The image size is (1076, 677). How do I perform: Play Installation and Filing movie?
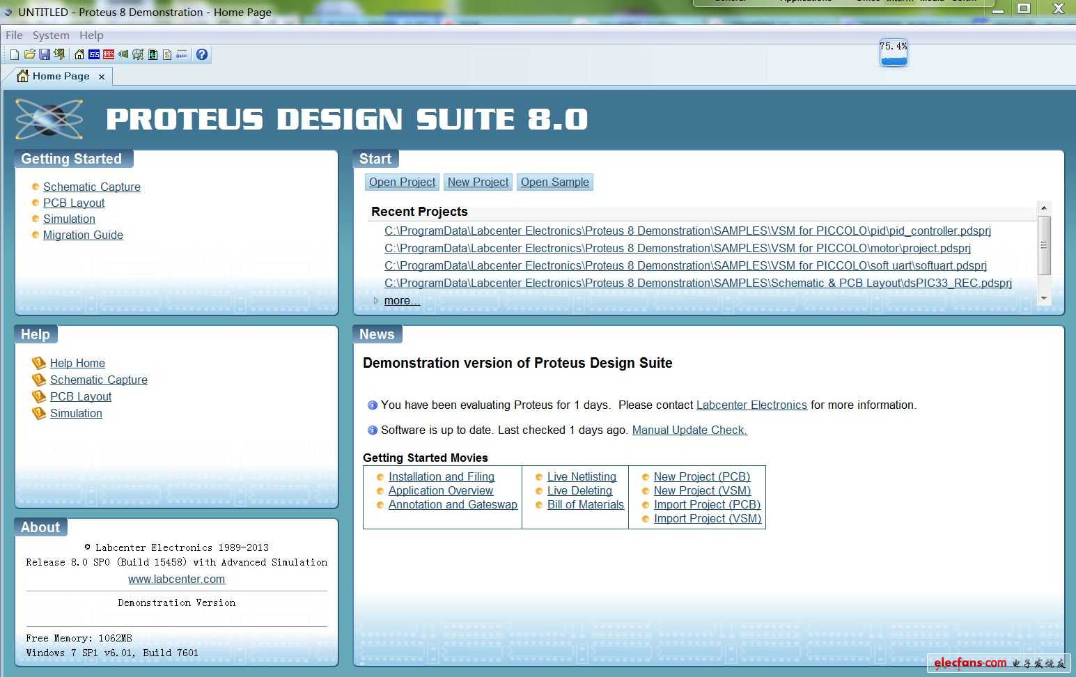click(442, 476)
